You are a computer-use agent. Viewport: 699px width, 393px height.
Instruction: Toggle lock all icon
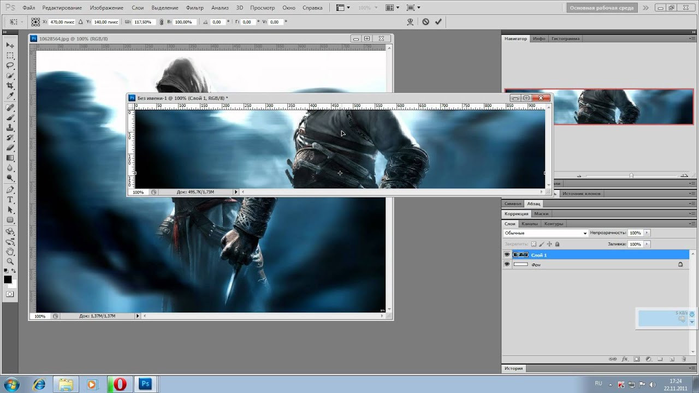[557, 244]
